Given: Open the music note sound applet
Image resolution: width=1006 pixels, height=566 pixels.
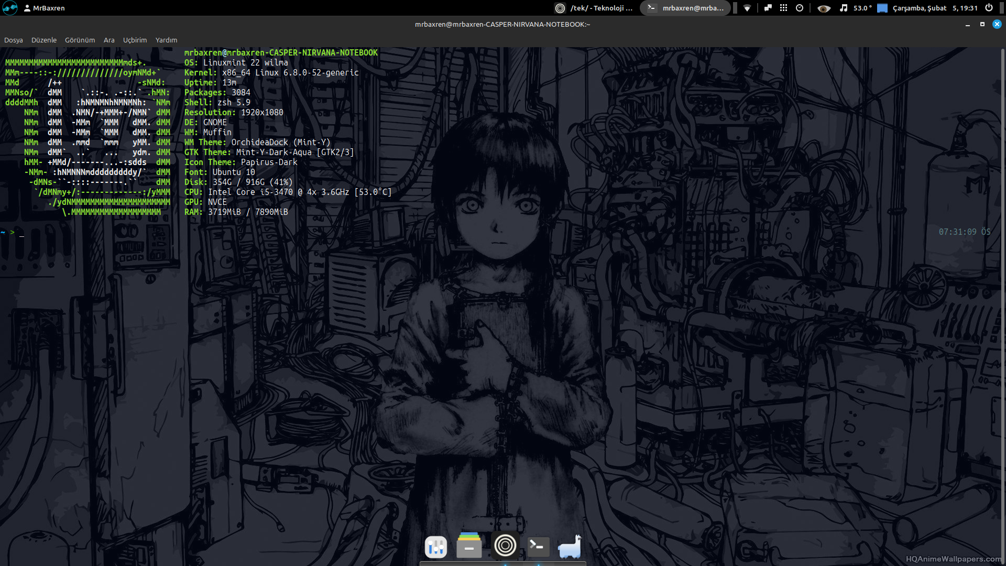Looking at the screenshot, I should (x=844, y=8).
